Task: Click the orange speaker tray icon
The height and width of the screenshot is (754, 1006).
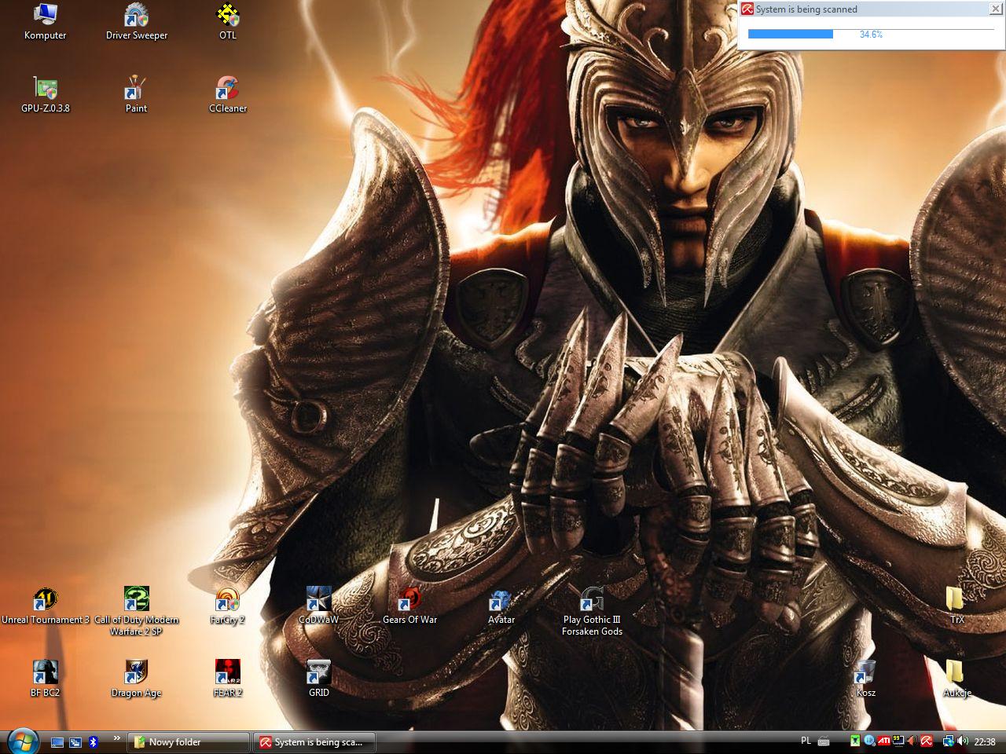Action: [x=912, y=741]
